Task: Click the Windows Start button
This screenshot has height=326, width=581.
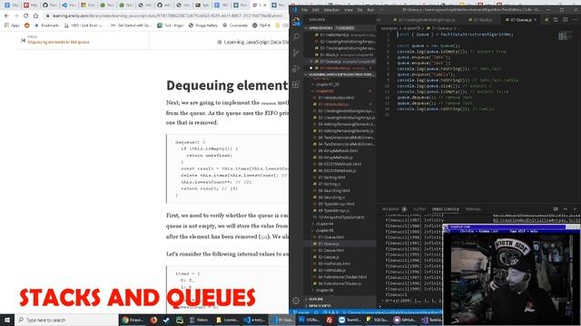Action: pos(7,320)
